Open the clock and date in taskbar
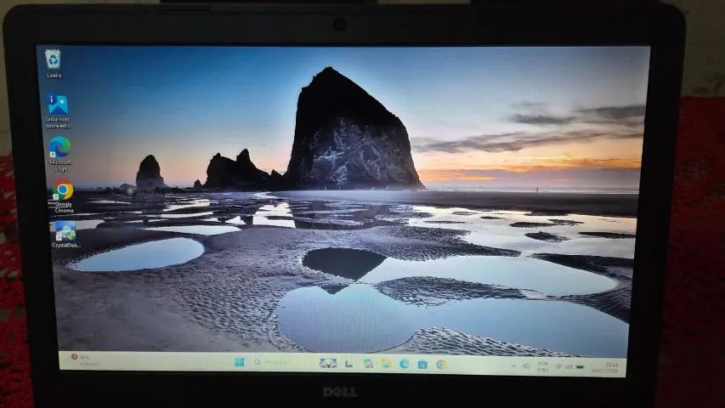Screen dimensions: 725x408 [x=607, y=368]
